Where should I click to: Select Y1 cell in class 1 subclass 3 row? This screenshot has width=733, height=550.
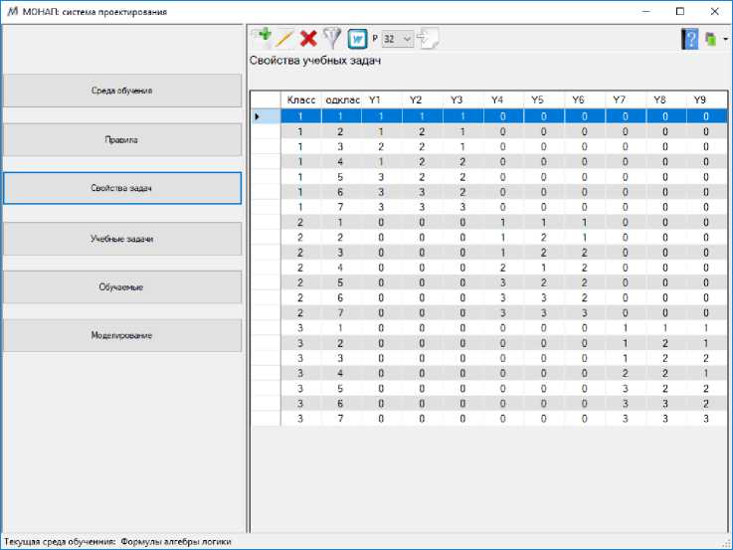click(382, 147)
